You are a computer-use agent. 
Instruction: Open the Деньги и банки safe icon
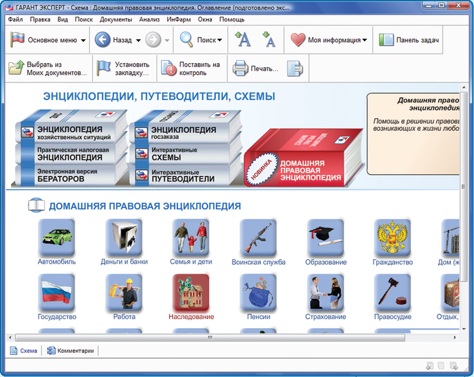(x=124, y=237)
